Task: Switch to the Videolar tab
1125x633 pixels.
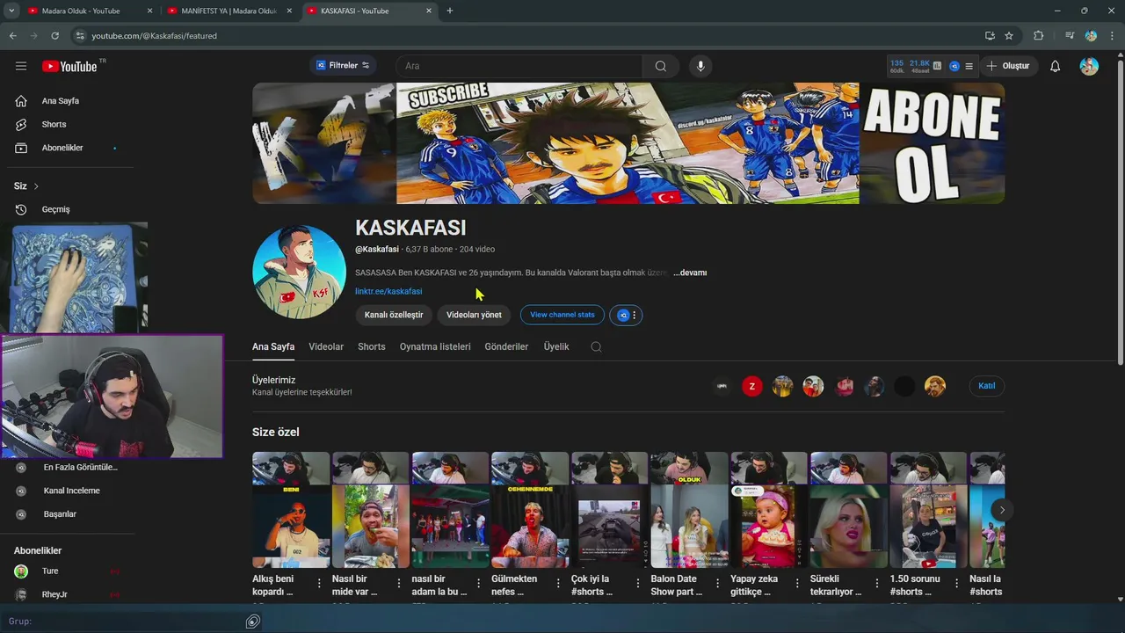Action: [326, 346]
